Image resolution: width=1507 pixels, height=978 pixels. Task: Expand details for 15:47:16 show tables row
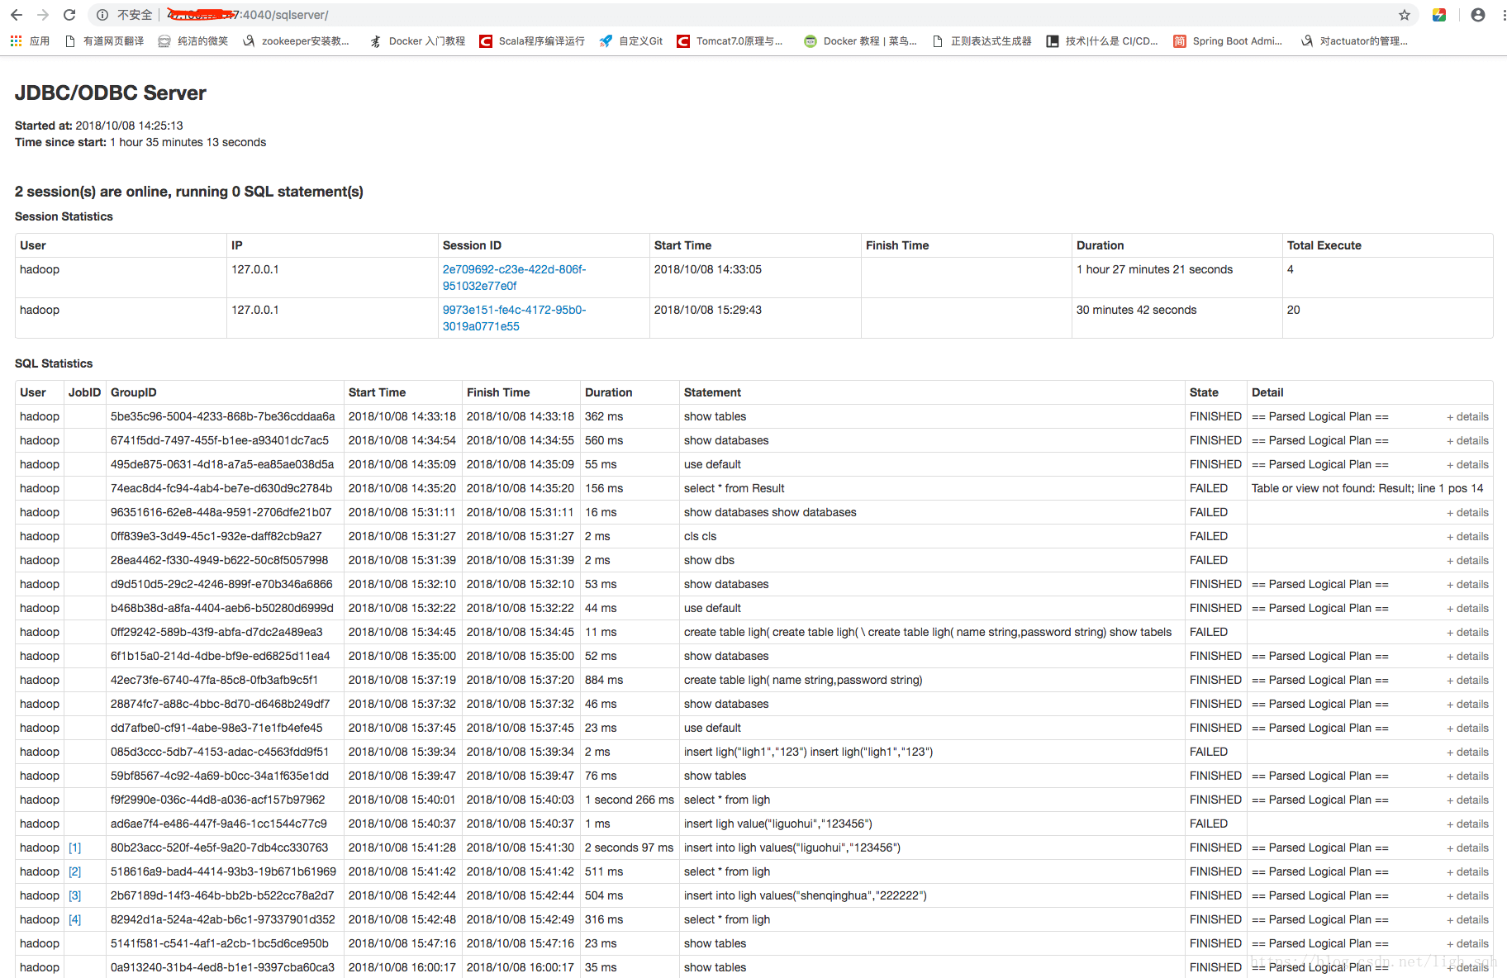tap(1467, 944)
